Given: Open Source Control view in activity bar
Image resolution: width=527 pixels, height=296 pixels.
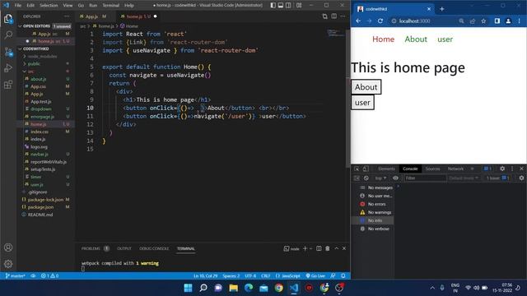Looking at the screenshot, I should [x=8, y=52].
